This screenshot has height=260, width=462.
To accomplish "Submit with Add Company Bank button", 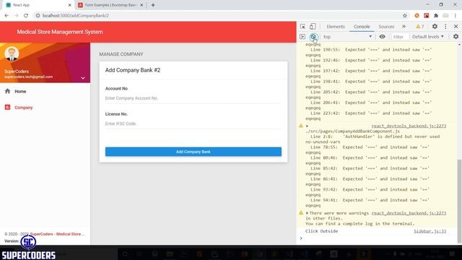I will coord(193,152).
